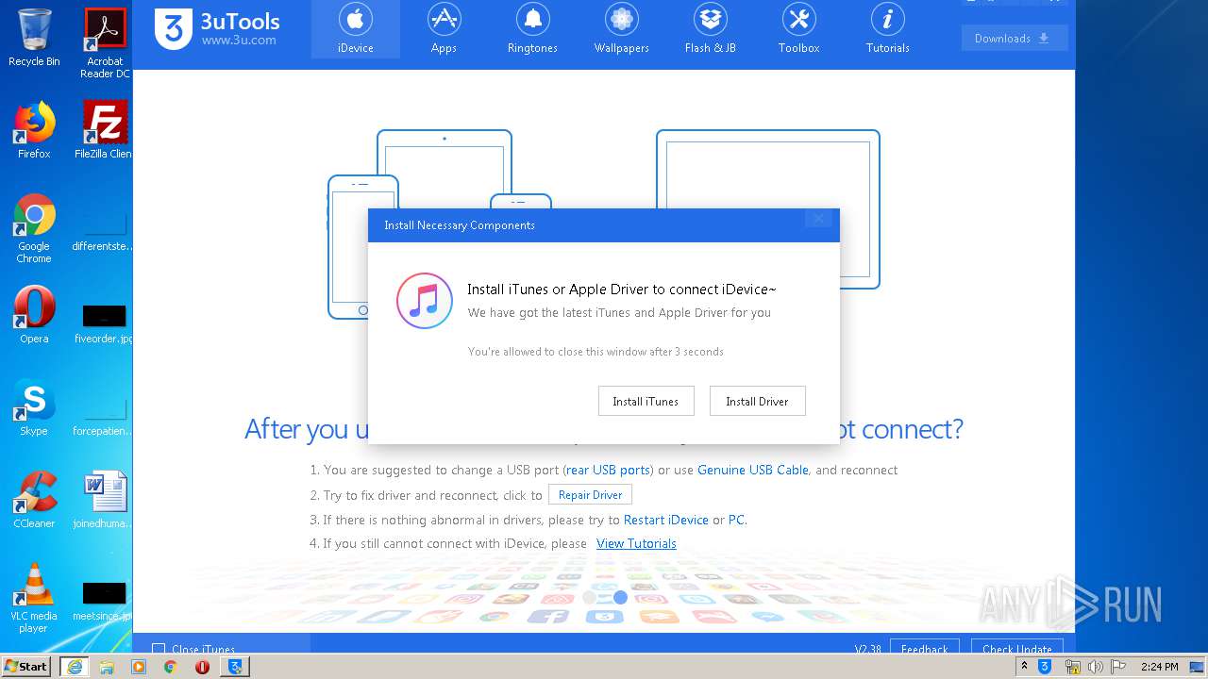Switch to the Wallpapers tab
The width and height of the screenshot is (1208, 679).
(x=621, y=29)
